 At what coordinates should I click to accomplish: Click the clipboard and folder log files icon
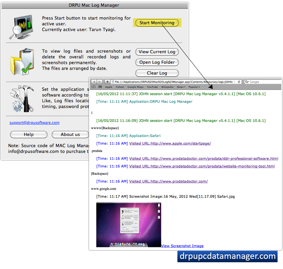22,62
